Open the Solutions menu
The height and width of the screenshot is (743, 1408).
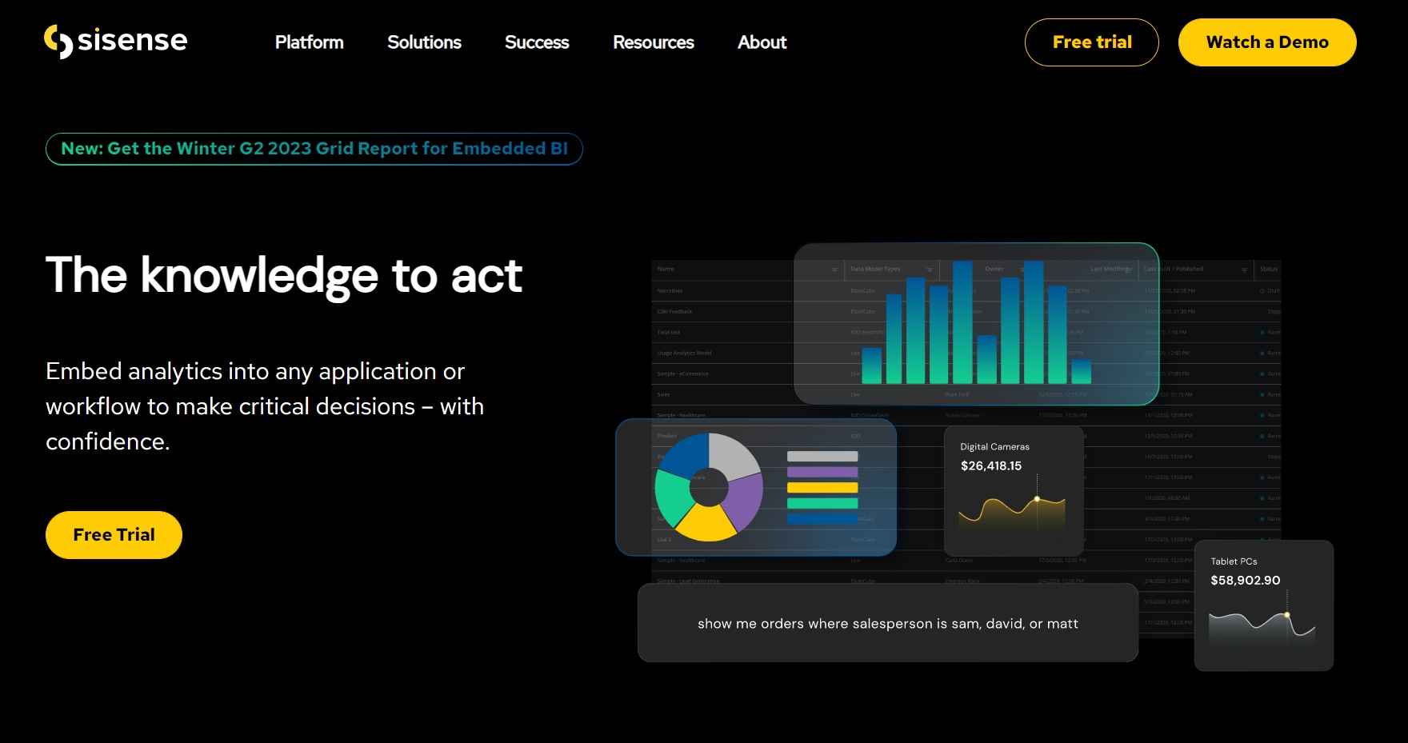click(x=424, y=42)
